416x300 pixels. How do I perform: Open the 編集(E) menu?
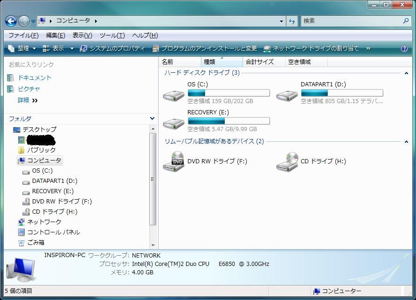(x=55, y=35)
